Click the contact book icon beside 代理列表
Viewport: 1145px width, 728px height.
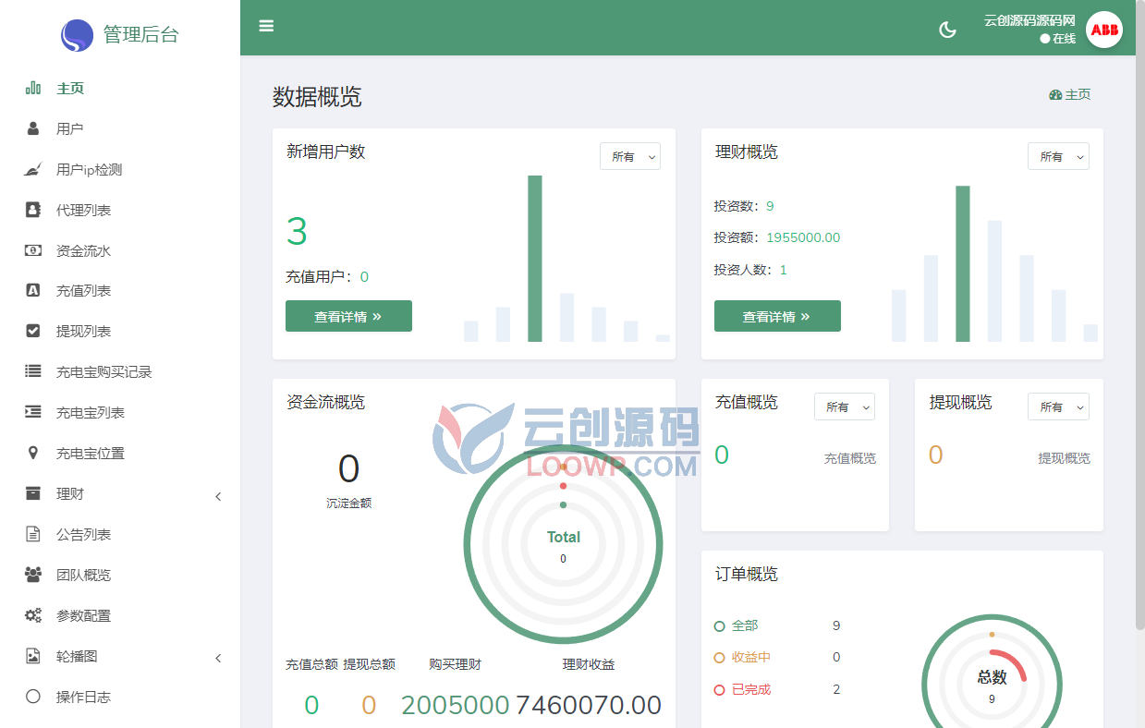(x=33, y=210)
